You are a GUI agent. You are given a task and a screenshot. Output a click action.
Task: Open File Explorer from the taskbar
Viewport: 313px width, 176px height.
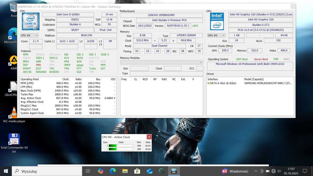pos(125,171)
